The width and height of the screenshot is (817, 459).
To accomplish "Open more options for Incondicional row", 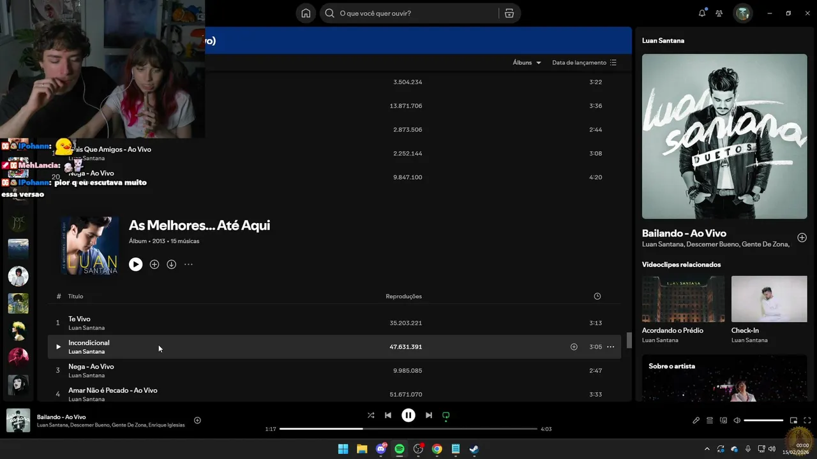I will pyautogui.click(x=610, y=347).
